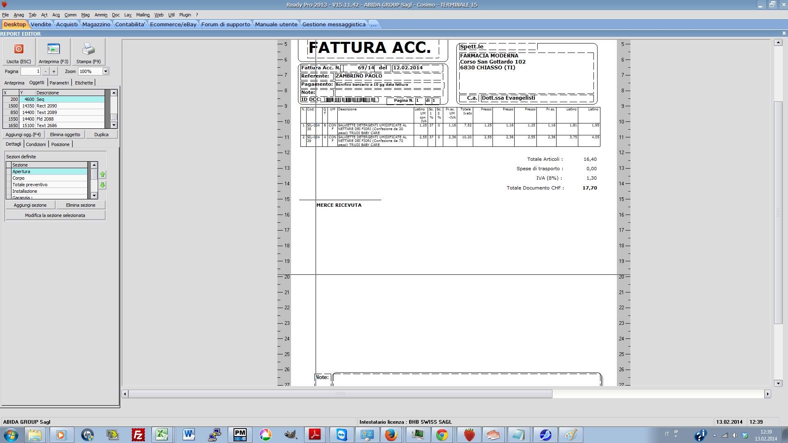
Task: Show hidden system tray icons
Action: pos(715,435)
